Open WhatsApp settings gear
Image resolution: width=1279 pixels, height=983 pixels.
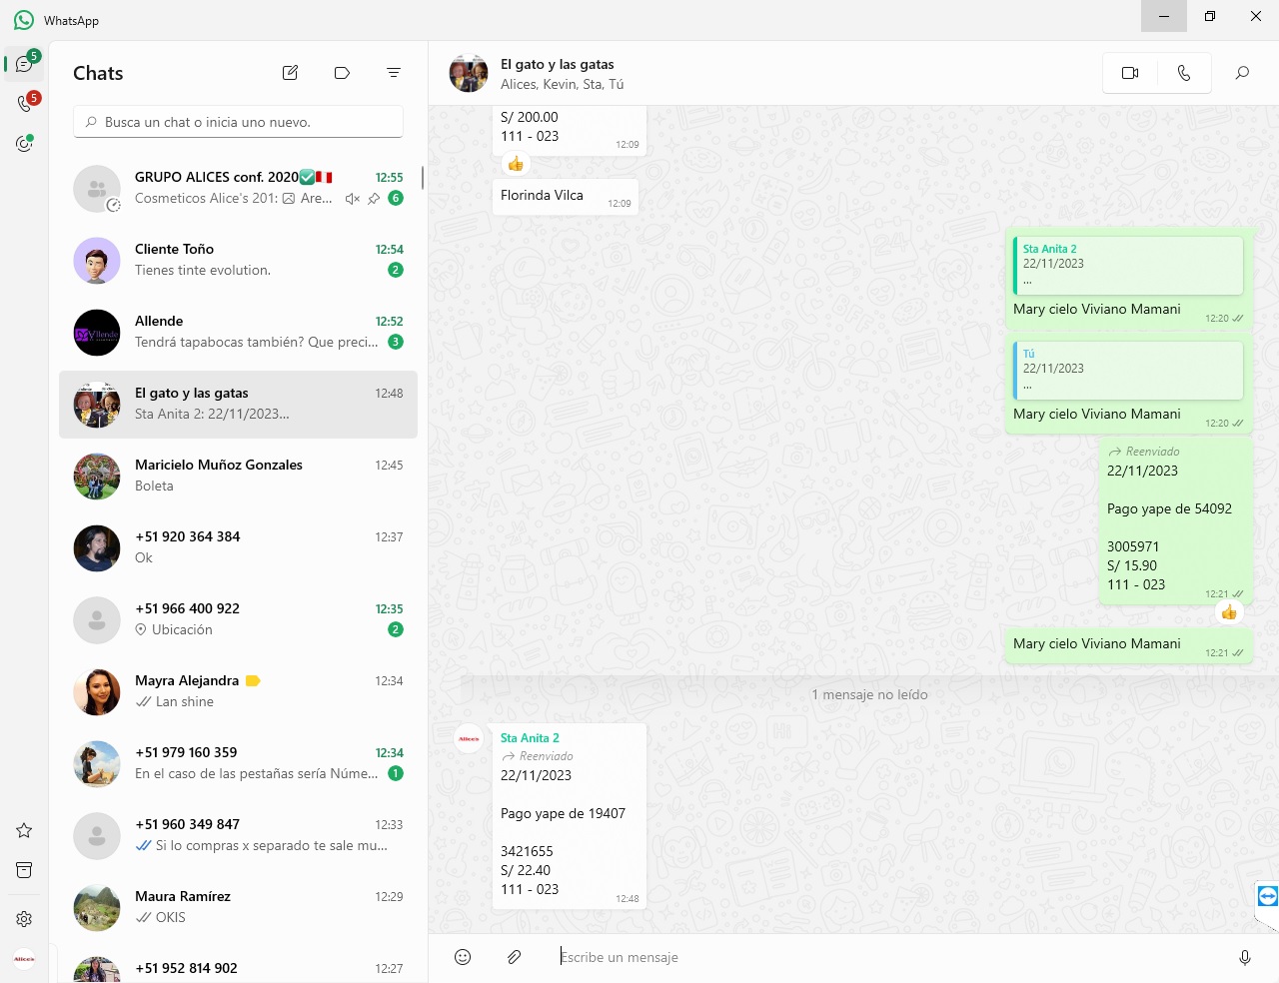tap(24, 918)
